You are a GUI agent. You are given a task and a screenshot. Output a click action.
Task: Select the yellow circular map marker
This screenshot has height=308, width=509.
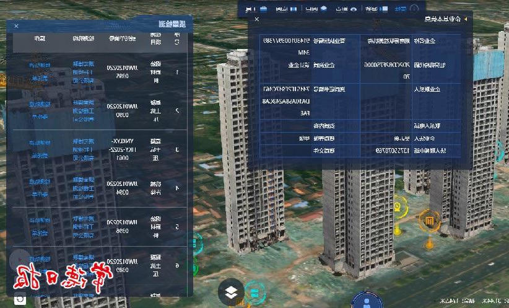pyautogui.click(x=398, y=207)
